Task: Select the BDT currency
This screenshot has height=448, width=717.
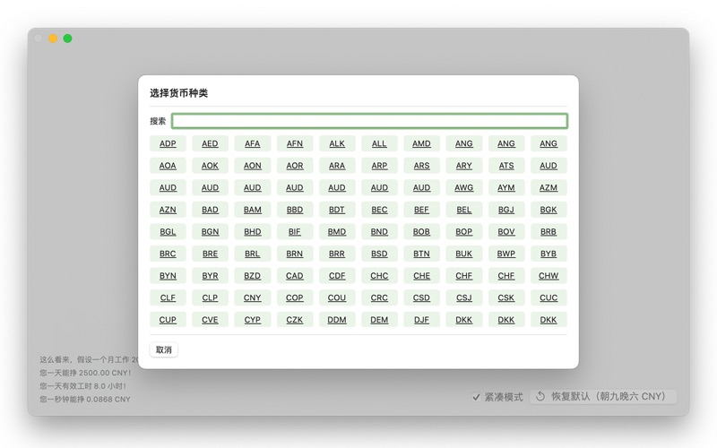Action: coord(337,210)
